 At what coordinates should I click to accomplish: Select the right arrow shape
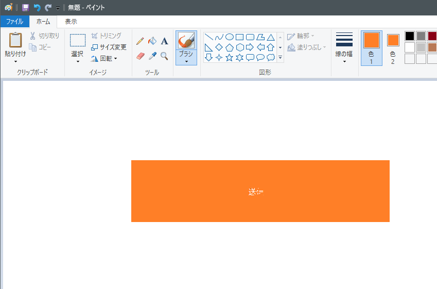click(250, 47)
